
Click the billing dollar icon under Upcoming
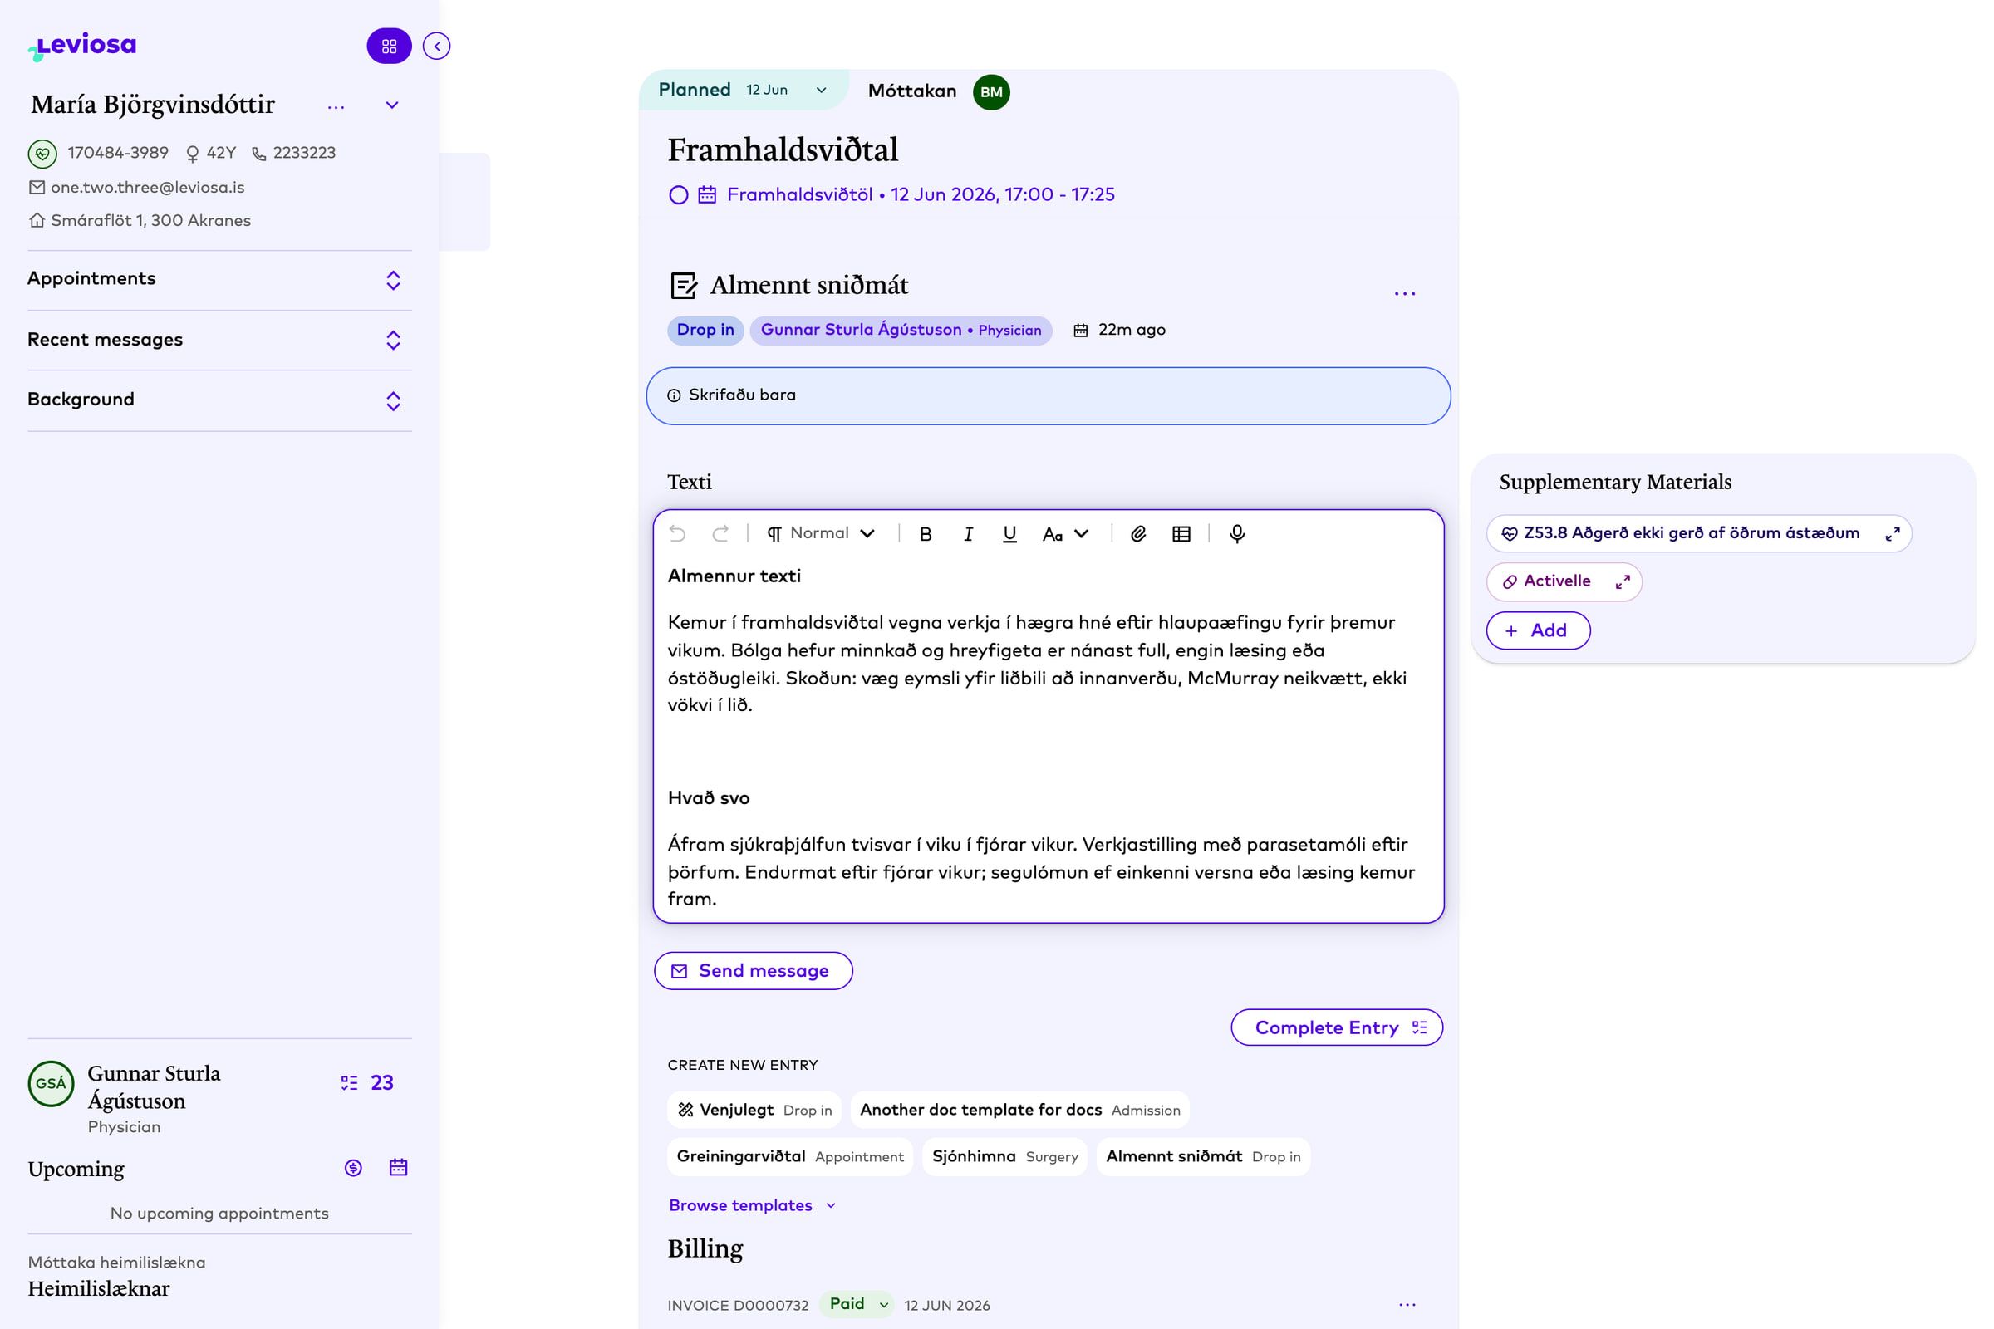point(354,1168)
